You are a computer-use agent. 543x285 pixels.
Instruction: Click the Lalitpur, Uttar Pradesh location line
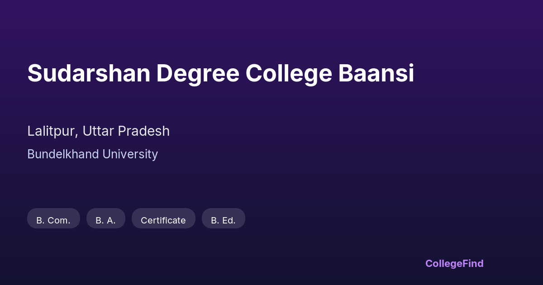[98, 131]
